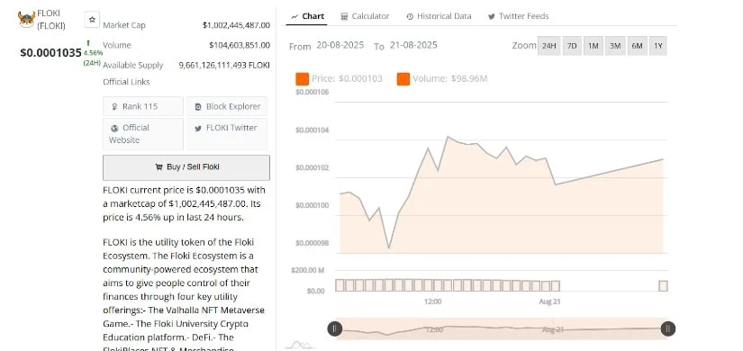Click the Twitter bird icon on Twitter Feeds
Screen dimensions: 743x351
pos(492,16)
